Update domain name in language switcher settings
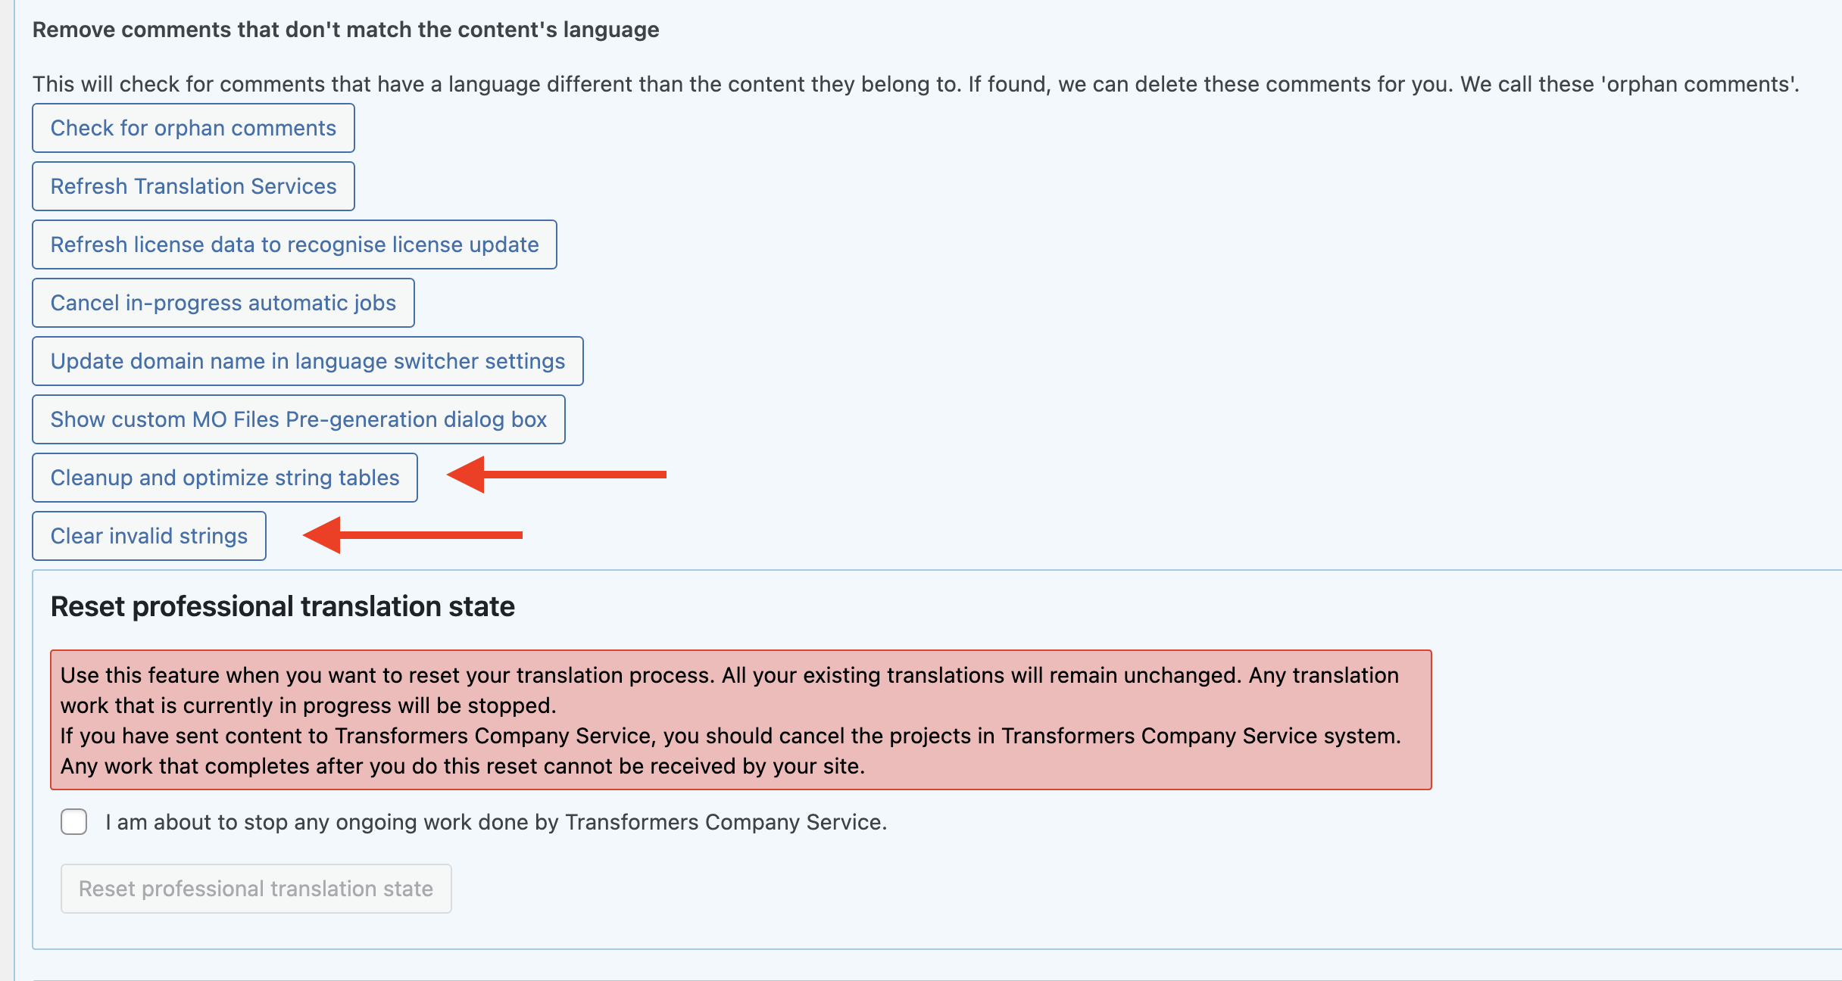The image size is (1842, 981). point(308,361)
